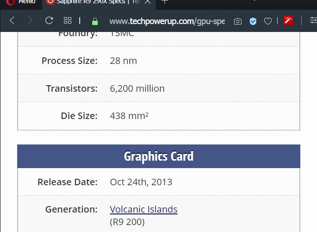
Task: Reload the current page
Action: [49, 21]
